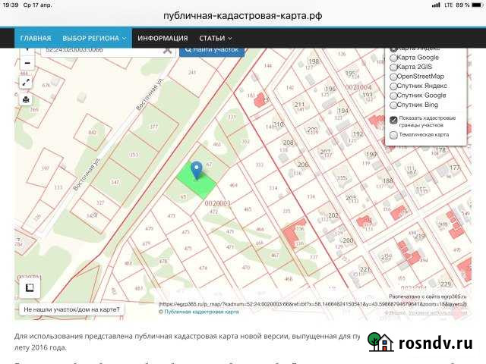The height and width of the screenshot is (364, 486).
Task: Click 'Не нашли участок/дом на карте?'
Action: point(72,309)
